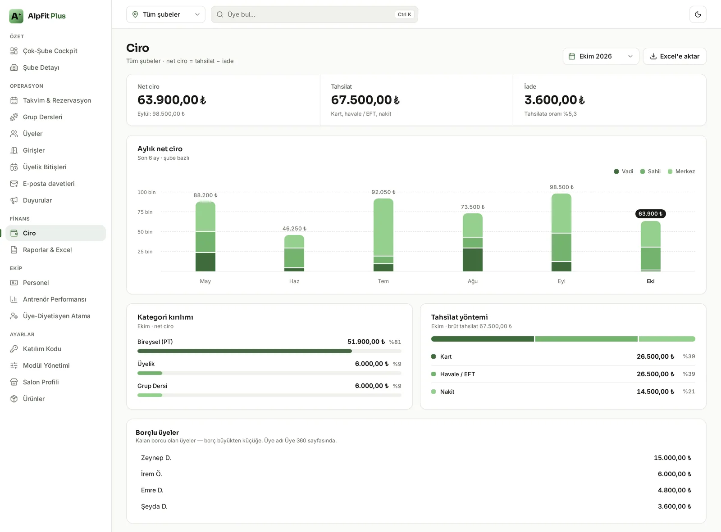721x532 pixels.
Task: Click the Grup Dersi category row
Action: click(x=269, y=389)
